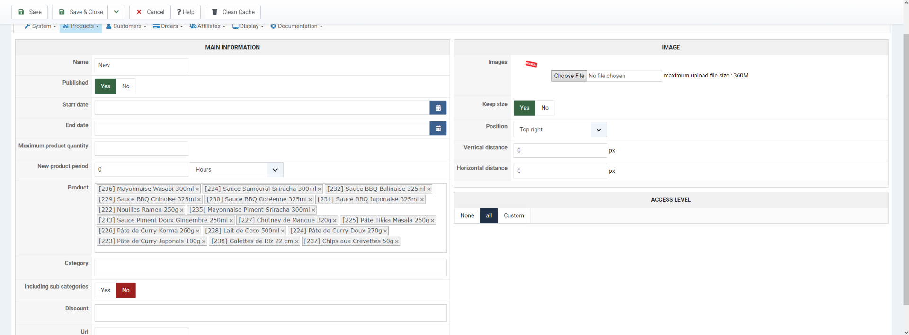Cancel editing the badge
The height and width of the screenshot is (335, 909).
coord(150,12)
